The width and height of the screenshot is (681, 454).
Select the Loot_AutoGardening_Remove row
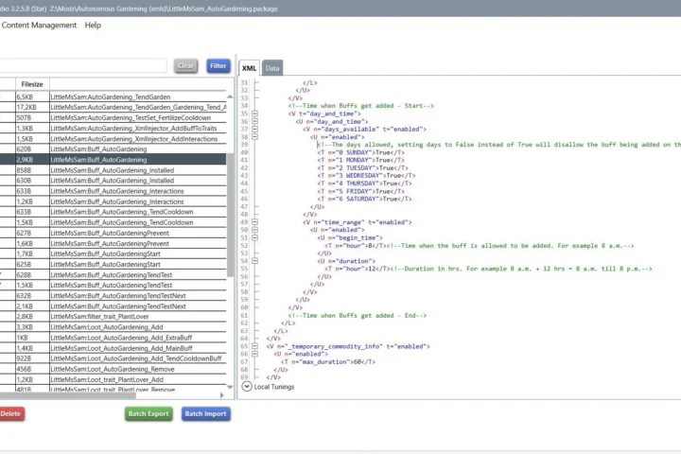(x=113, y=369)
